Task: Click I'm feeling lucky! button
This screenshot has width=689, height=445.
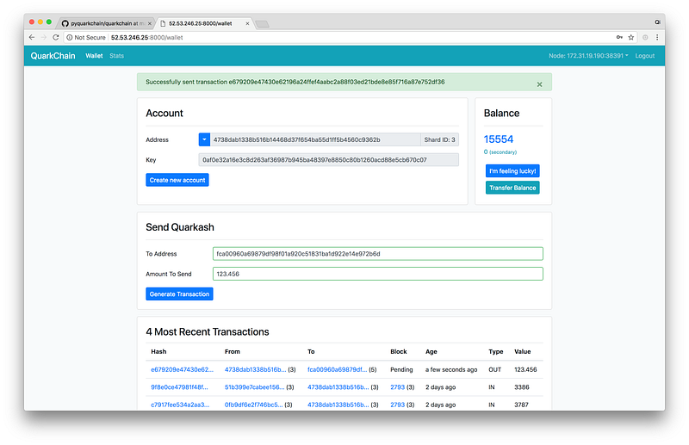Action: tap(512, 171)
